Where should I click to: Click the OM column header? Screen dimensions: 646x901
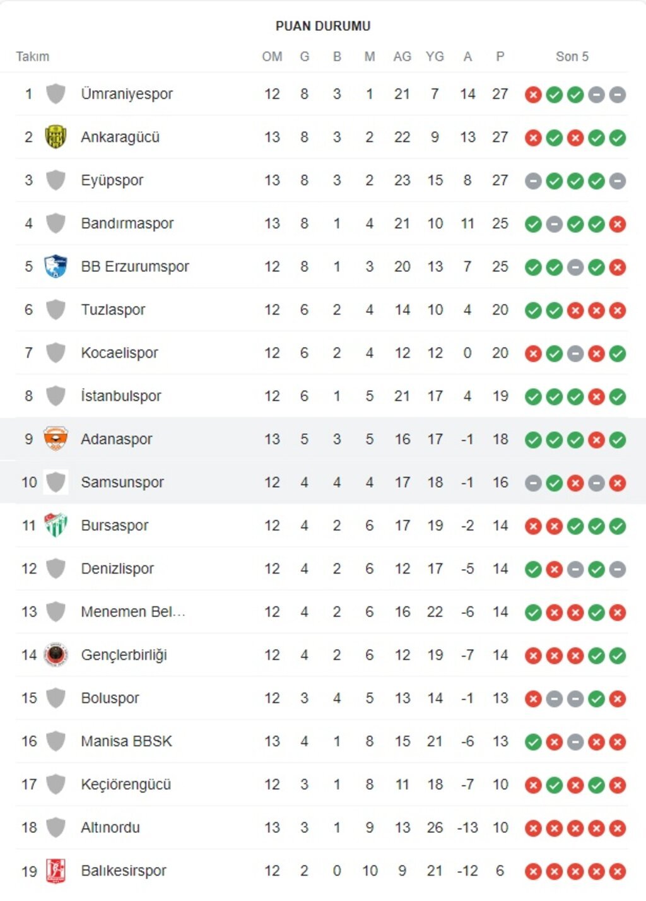click(x=272, y=57)
